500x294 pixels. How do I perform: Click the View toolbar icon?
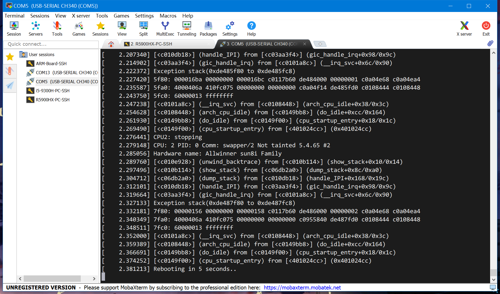coord(122,29)
